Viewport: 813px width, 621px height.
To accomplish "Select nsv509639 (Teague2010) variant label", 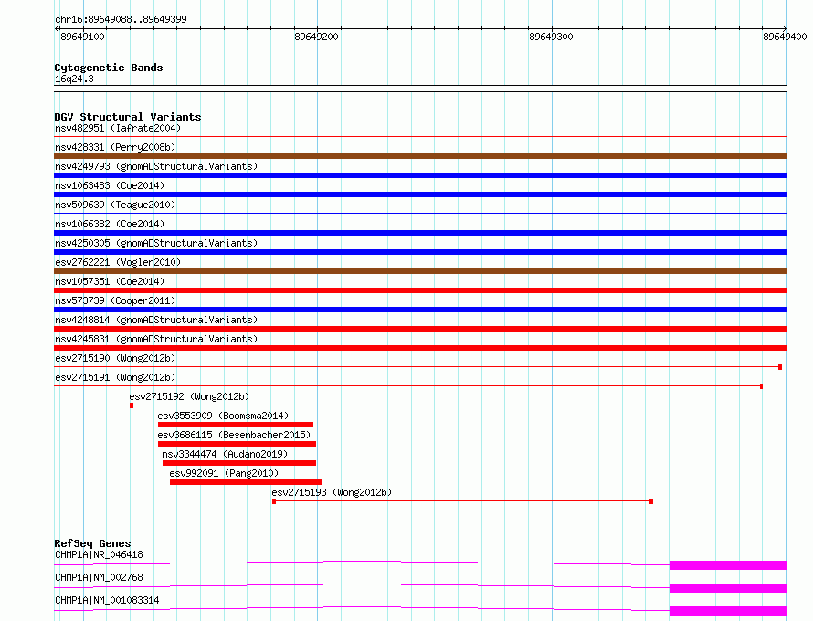I will [115, 205].
